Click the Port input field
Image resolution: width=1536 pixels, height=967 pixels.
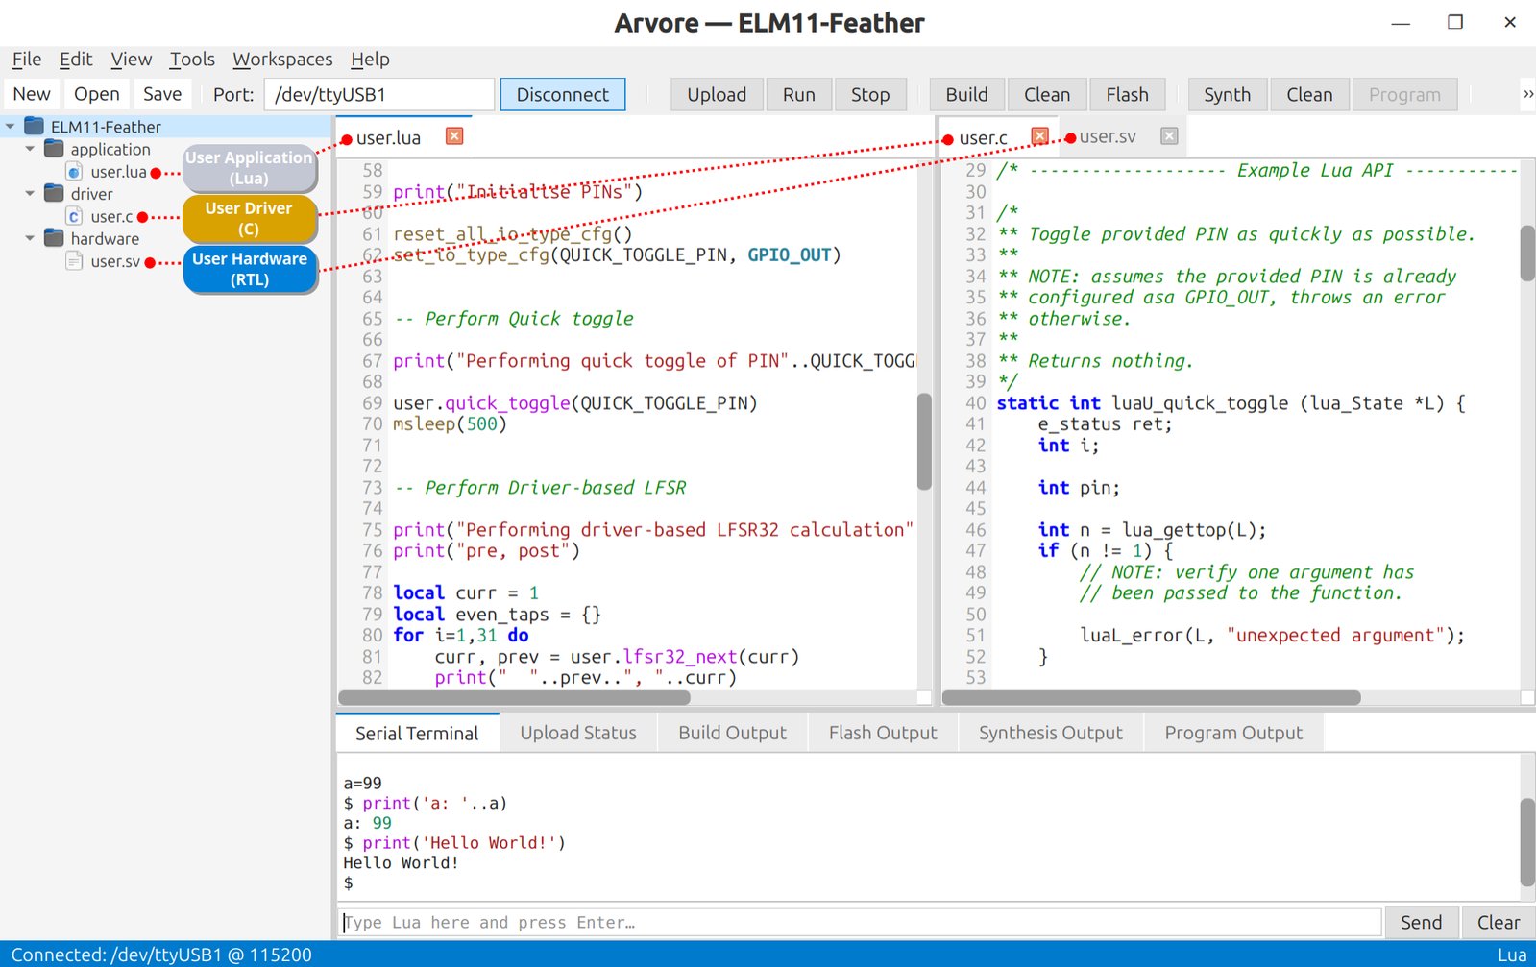pyautogui.click(x=379, y=94)
